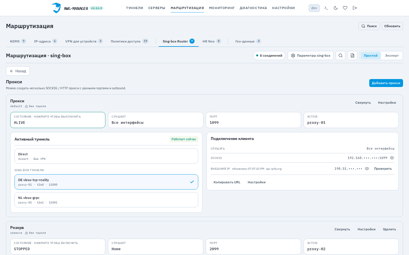Click the 8 соединений status pill
Screen dimensions: 409x255
pos(269,56)
